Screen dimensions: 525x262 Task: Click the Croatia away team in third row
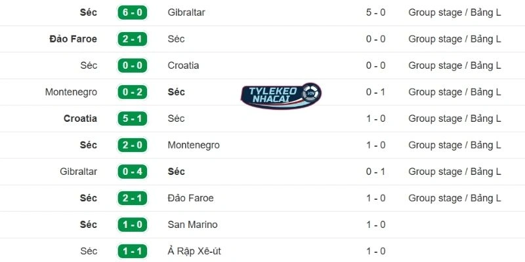(x=183, y=65)
